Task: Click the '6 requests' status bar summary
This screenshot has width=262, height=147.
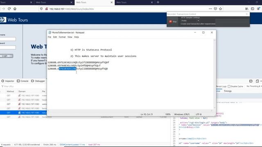Action: point(6,145)
